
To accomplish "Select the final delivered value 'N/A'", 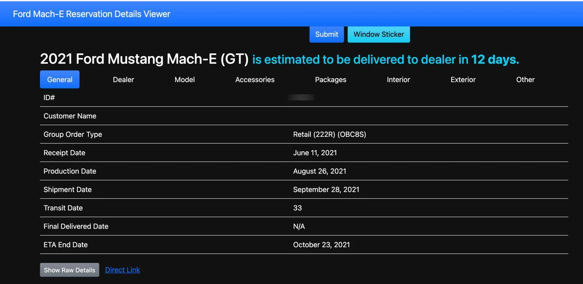I will (x=299, y=226).
